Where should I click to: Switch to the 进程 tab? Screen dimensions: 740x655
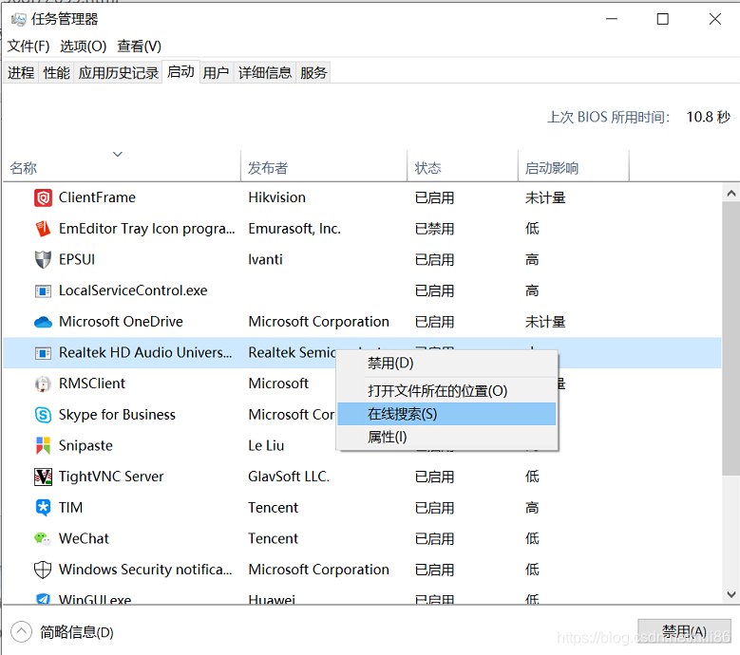[x=21, y=73]
